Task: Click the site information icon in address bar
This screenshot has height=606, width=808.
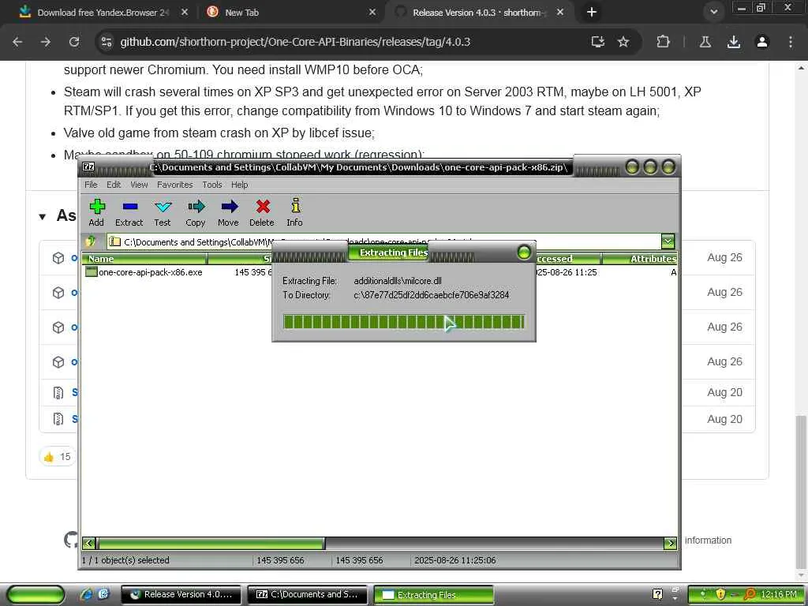Action: (107, 42)
